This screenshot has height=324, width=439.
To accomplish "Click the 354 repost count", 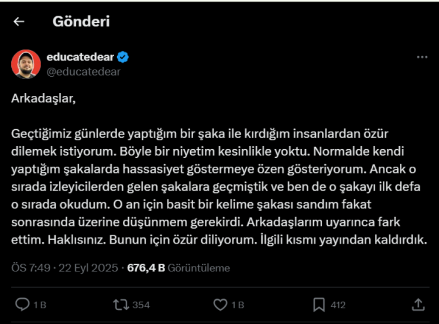I will (x=140, y=305).
